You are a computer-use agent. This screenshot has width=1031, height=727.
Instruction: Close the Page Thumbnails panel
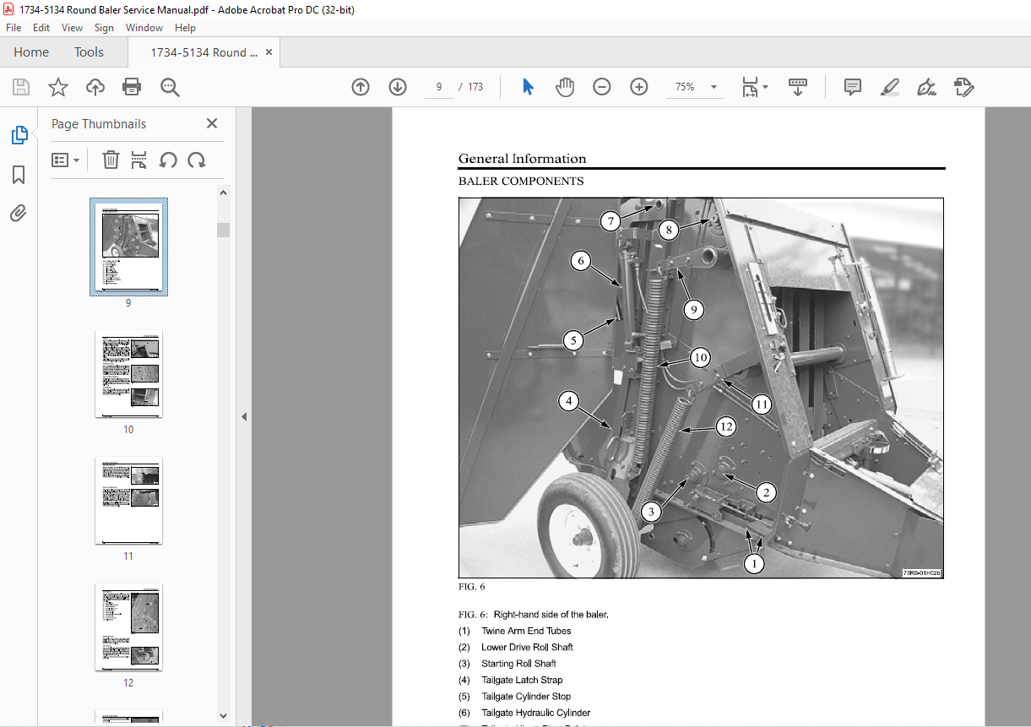pos(212,123)
